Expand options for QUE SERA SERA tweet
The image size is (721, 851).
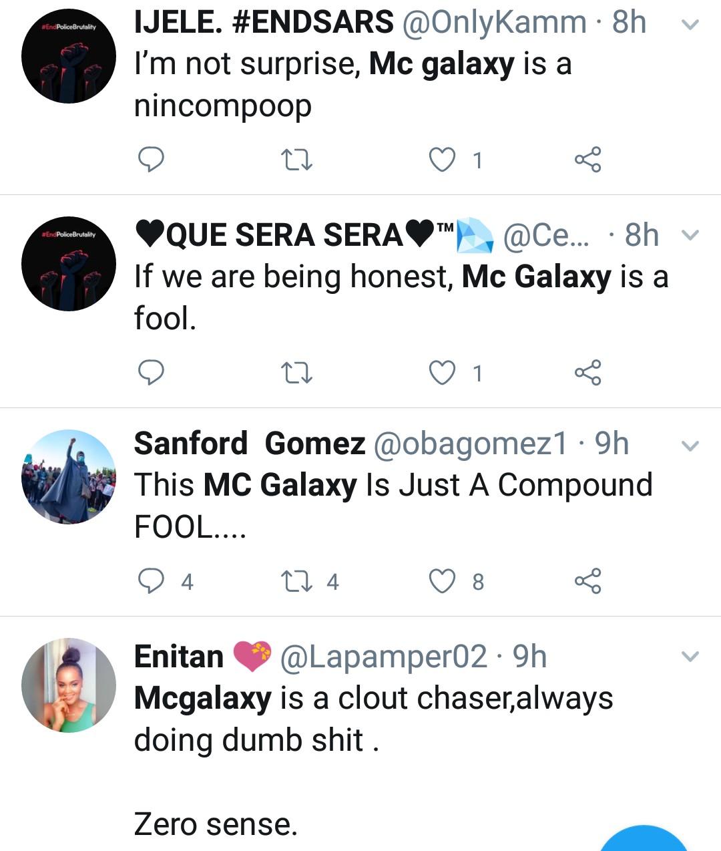(690, 235)
